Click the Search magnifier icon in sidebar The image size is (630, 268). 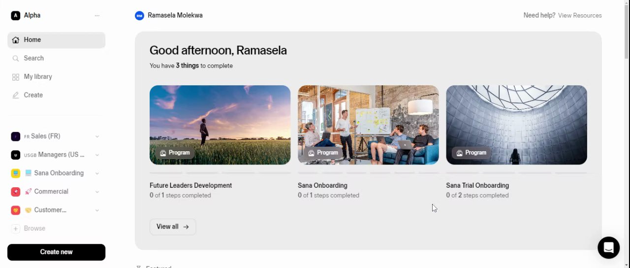coord(16,58)
